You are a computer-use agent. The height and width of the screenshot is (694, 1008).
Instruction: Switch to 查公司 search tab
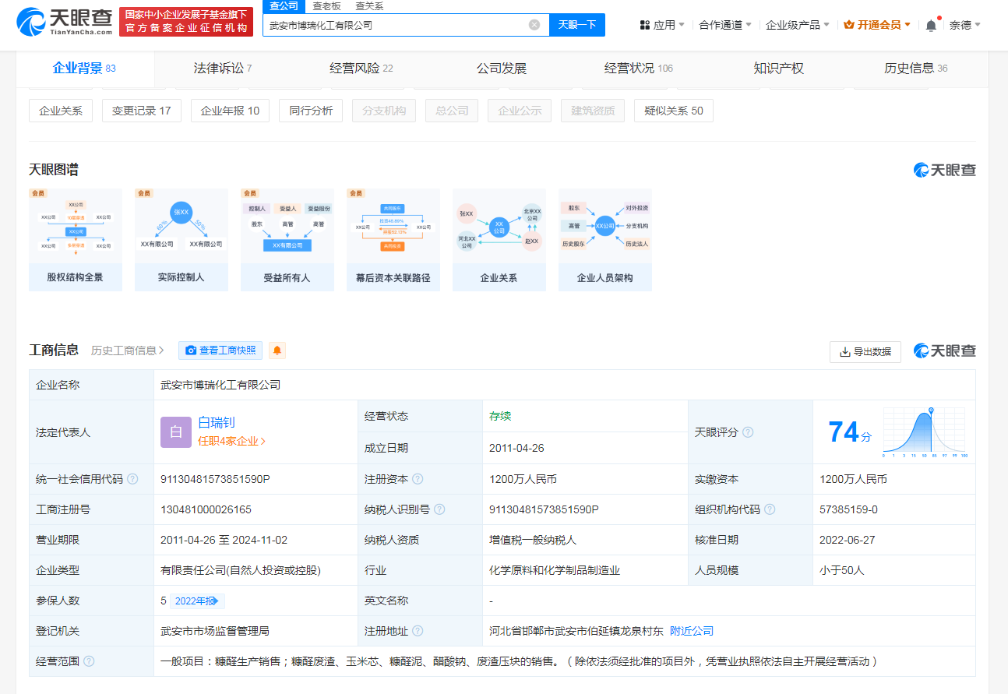[284, 6]
